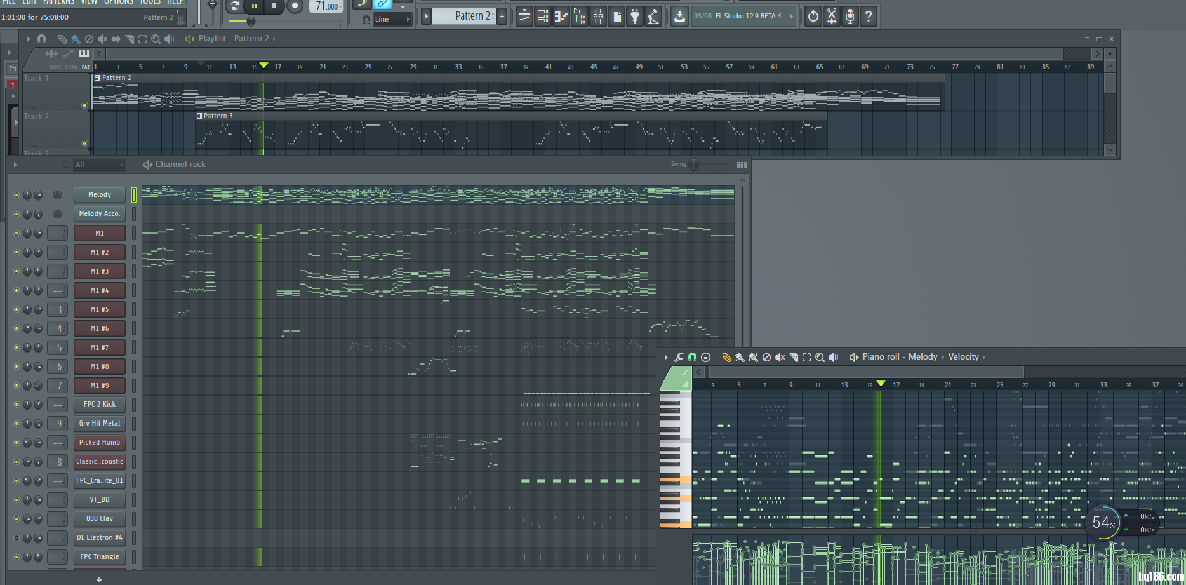
Task: Open the Channel rack options menu arrow
Action: [15, 165]
